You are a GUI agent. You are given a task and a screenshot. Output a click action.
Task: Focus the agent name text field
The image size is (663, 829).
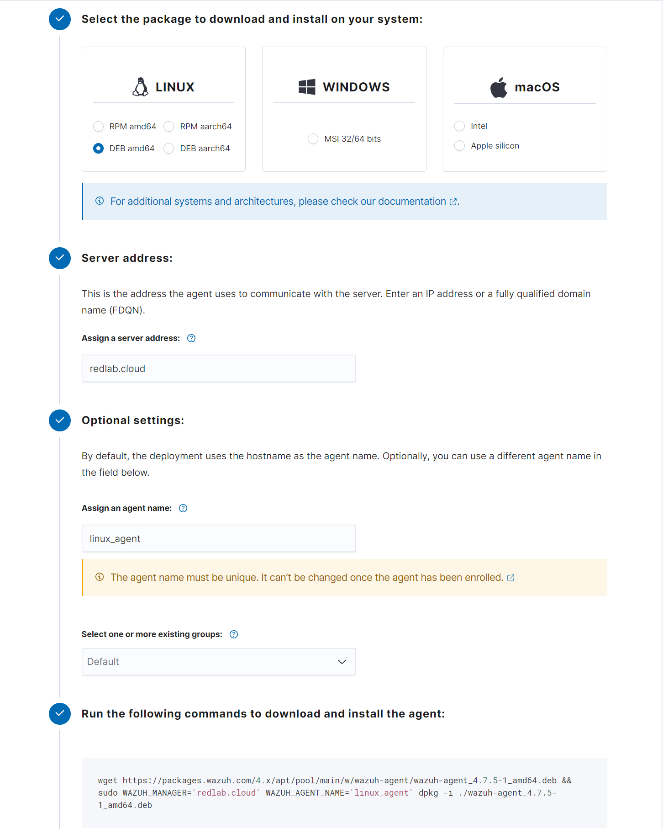[218, 539]
